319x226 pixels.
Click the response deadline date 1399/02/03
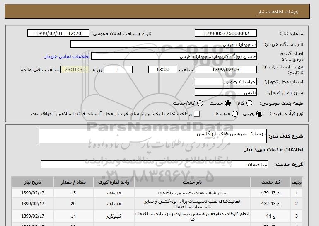(226, 69)
